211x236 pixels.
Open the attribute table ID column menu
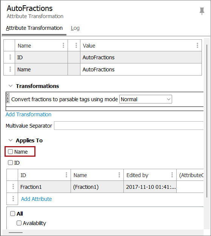point(66,175)
